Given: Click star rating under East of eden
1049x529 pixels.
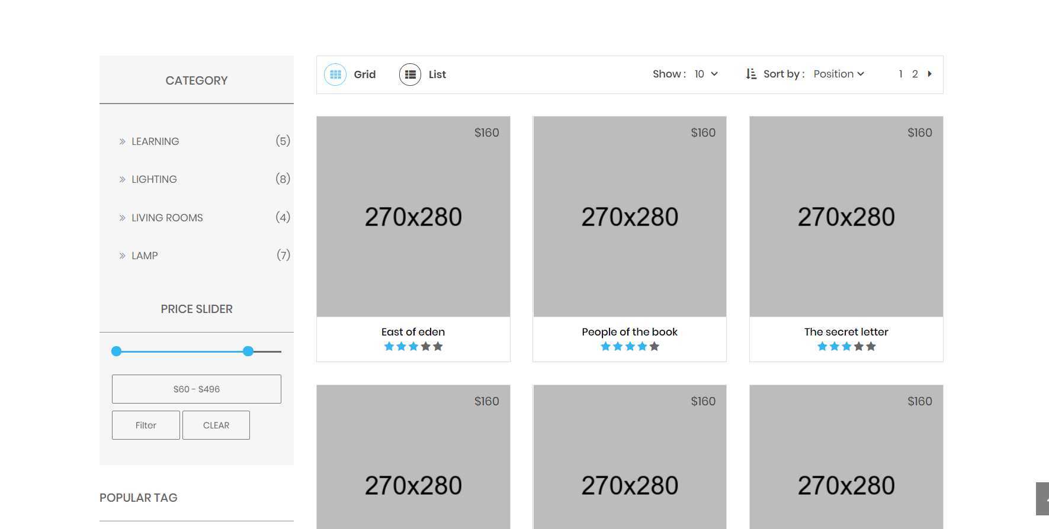Looking at the screenshot, I should click(413, 346).
